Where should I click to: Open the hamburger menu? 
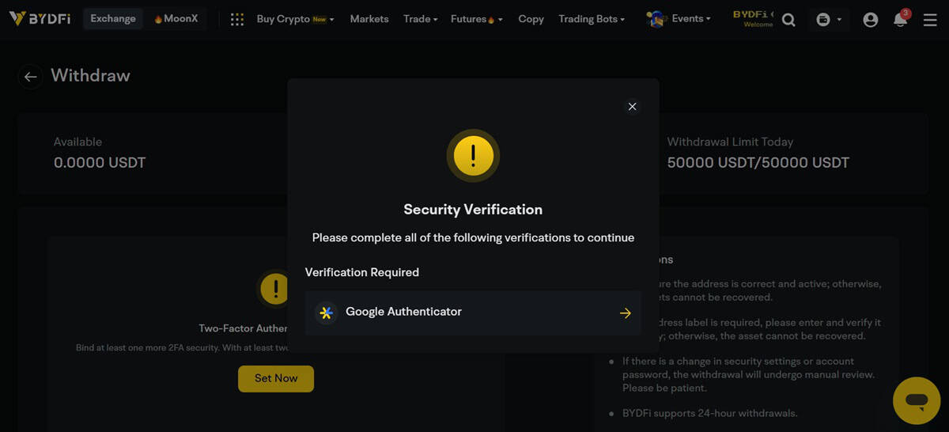(x=930, y=20)
